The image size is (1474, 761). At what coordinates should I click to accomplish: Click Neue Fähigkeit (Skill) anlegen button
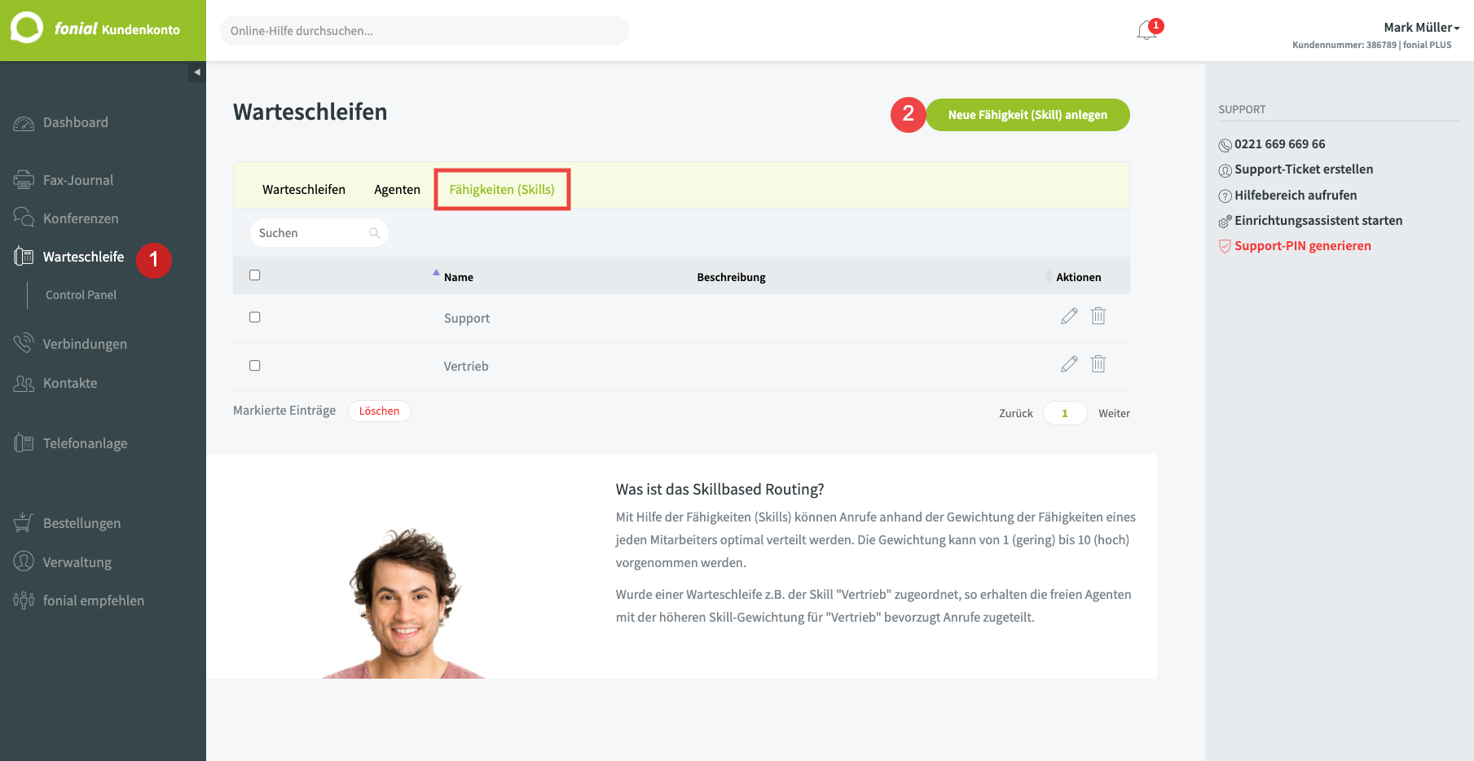[x=1027, y=115]
